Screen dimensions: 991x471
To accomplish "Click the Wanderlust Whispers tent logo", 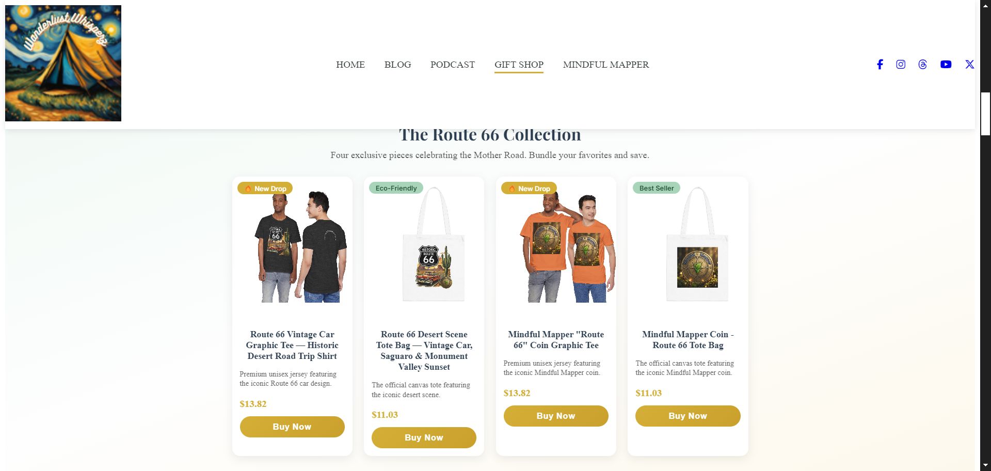I will coord(63,63).
